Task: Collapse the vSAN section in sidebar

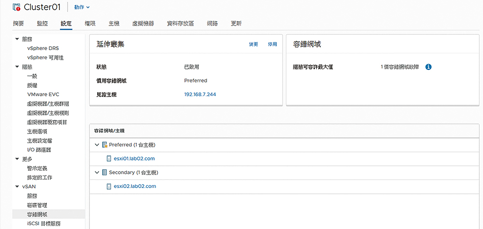Action: coord(17,187)
